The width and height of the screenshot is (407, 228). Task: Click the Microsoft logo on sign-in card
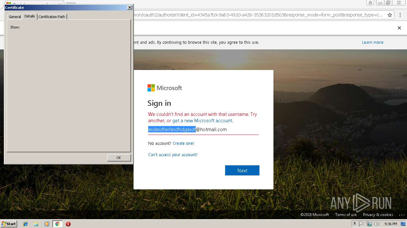[165, 88]
